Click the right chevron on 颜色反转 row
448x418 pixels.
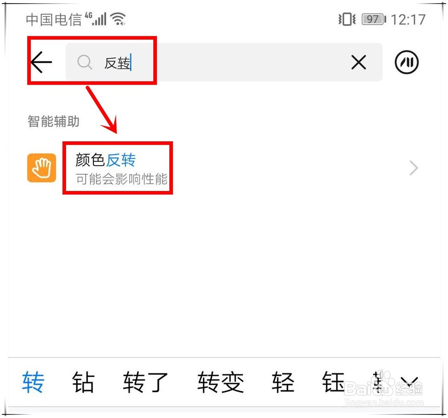414,168
